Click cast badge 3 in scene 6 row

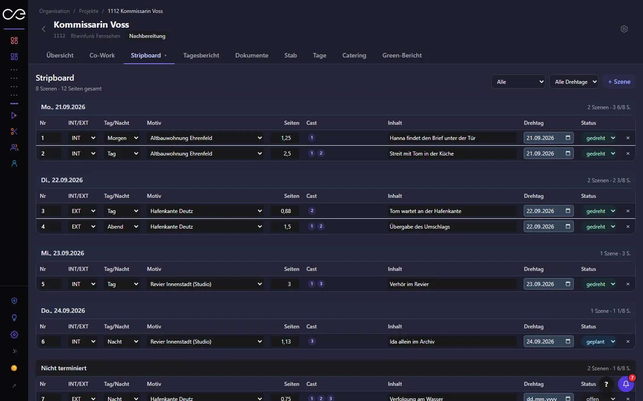click(x=312, y=341)
